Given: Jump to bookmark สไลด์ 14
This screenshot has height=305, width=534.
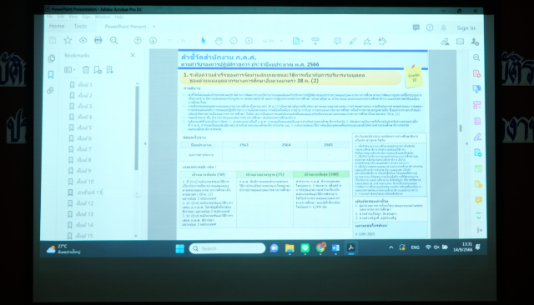Looking at the screenshot, I should coord(84,225).
